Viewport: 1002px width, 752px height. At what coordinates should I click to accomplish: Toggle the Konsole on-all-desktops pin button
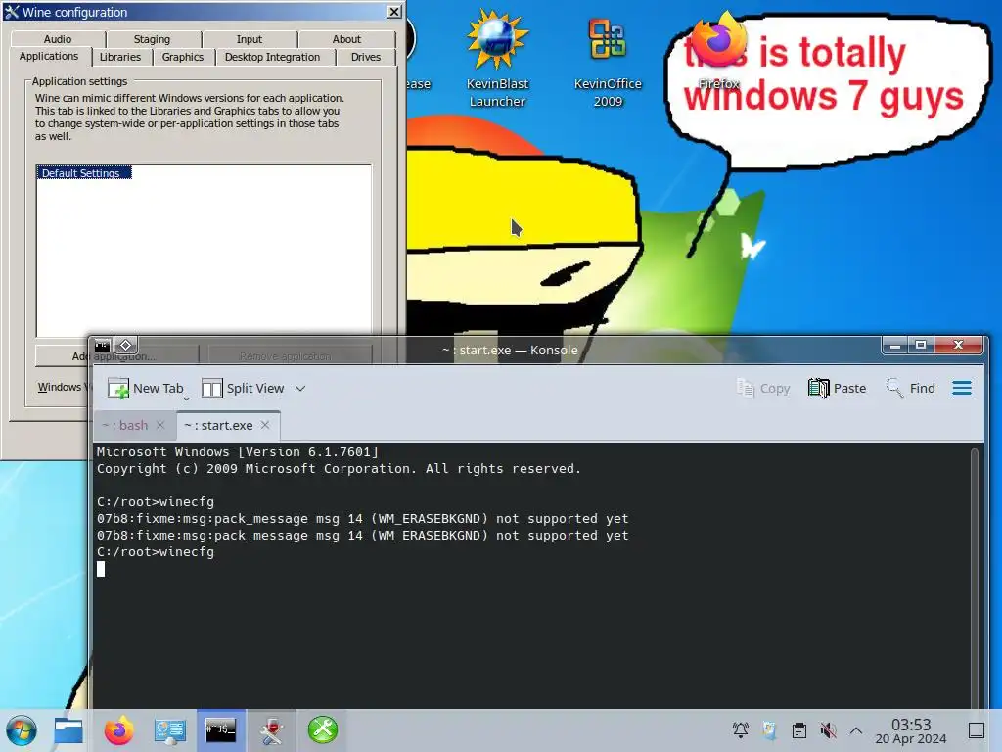point(126,346)
